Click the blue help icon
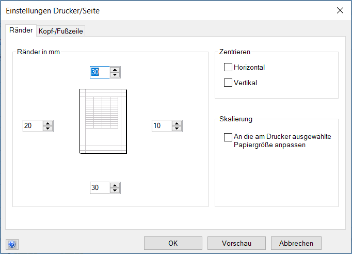This screenshot has height=254, width=352. click(x=12, y=244)
